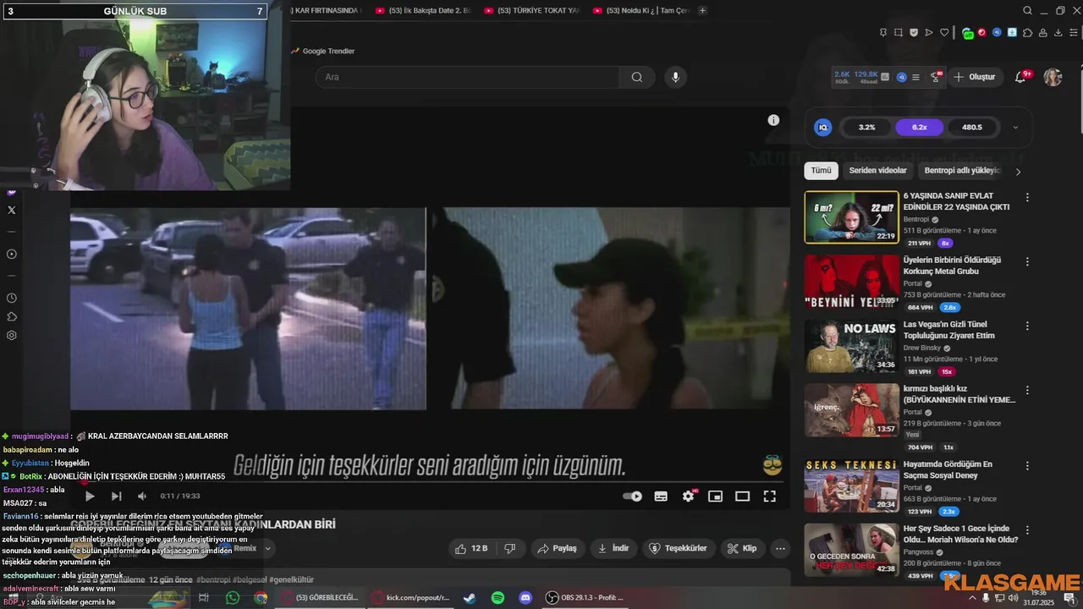Open a new browser tab
Image resolution: width=1083 pixels, height=609 pixels.
pos(702,10)
